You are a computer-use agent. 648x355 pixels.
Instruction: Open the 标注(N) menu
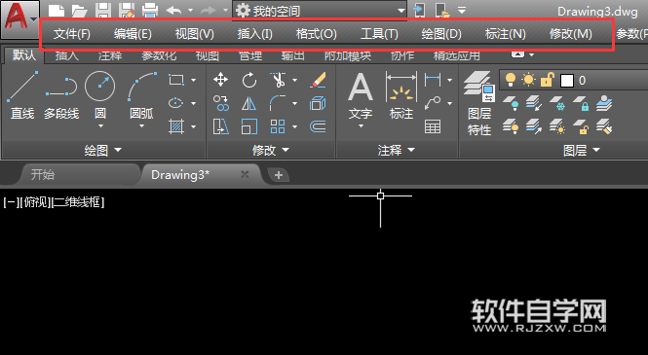click(x=506, y=34)
